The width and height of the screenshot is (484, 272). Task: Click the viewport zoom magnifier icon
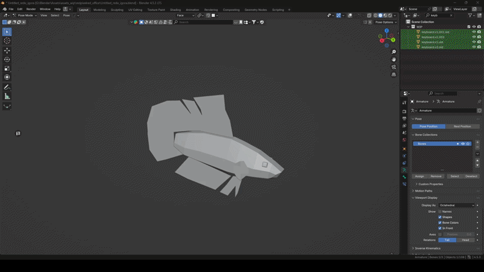click(x=394, y=52)
